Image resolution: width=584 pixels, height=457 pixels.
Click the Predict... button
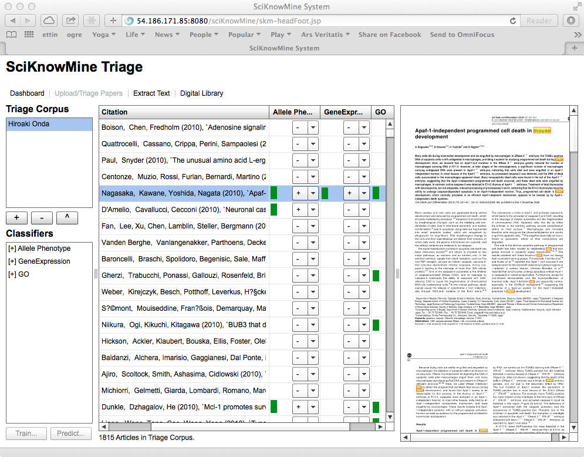click(x=71, y=434)
